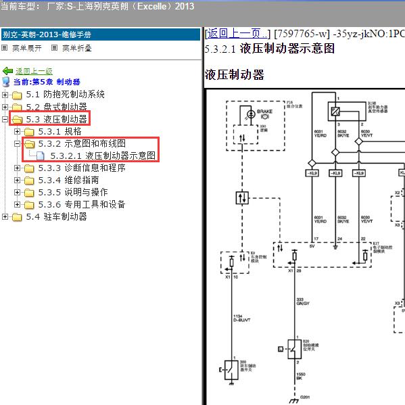
Task: Select 5.3.1 规格 tree item
Action: [x=59, y=131]
